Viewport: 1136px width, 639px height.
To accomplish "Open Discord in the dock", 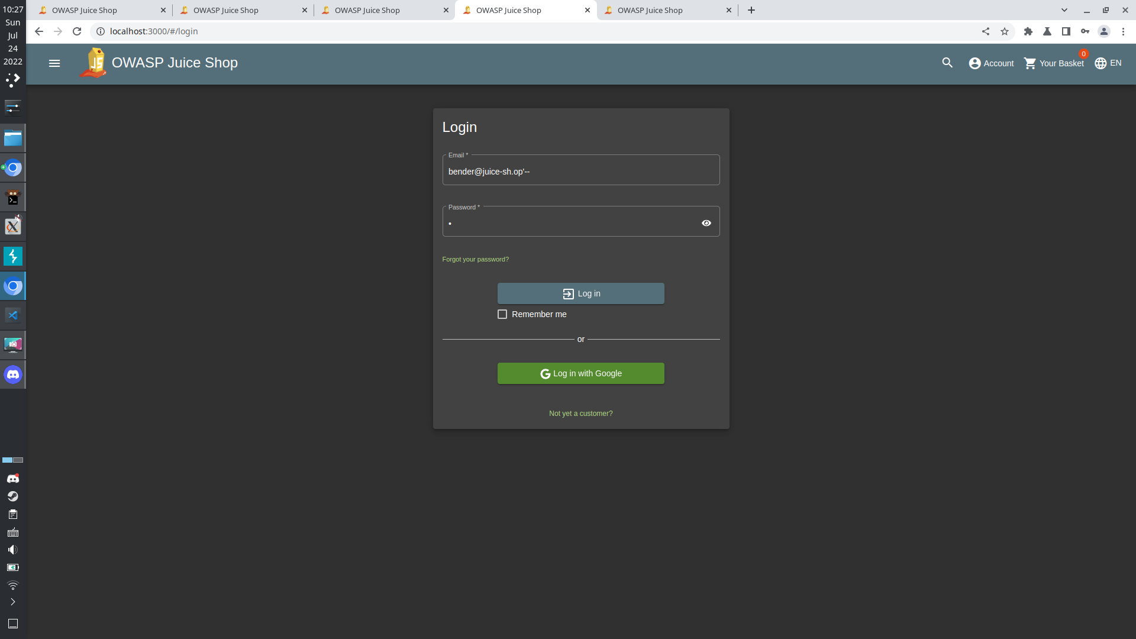I will (13, 375).
